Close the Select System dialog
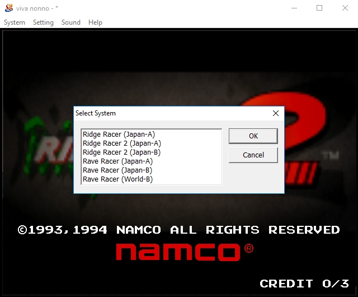358x297 pixels. (x=276, y=113)
